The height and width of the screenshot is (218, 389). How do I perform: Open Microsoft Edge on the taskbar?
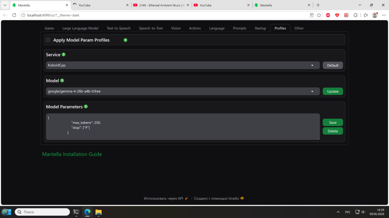pyautogui.click(x=87, y=212)
